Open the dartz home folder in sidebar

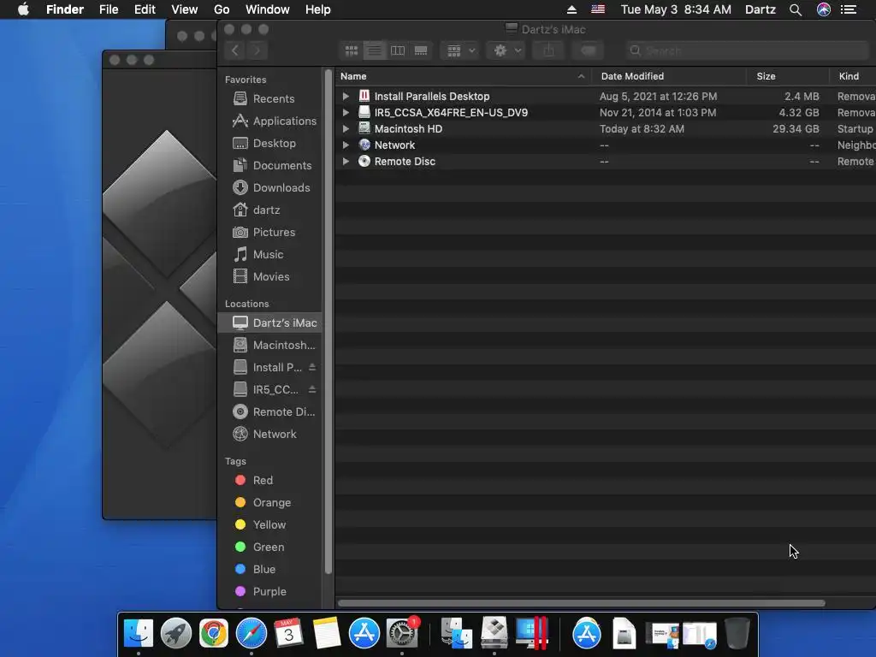pos(269,210)
